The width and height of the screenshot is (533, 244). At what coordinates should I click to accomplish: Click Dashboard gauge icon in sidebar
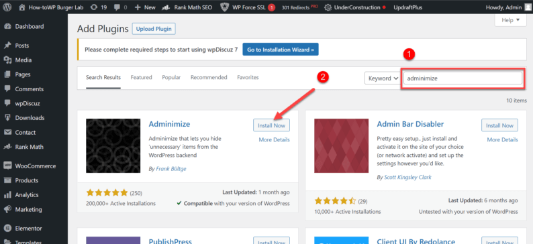pyautogui.click(x=7, y=26)
